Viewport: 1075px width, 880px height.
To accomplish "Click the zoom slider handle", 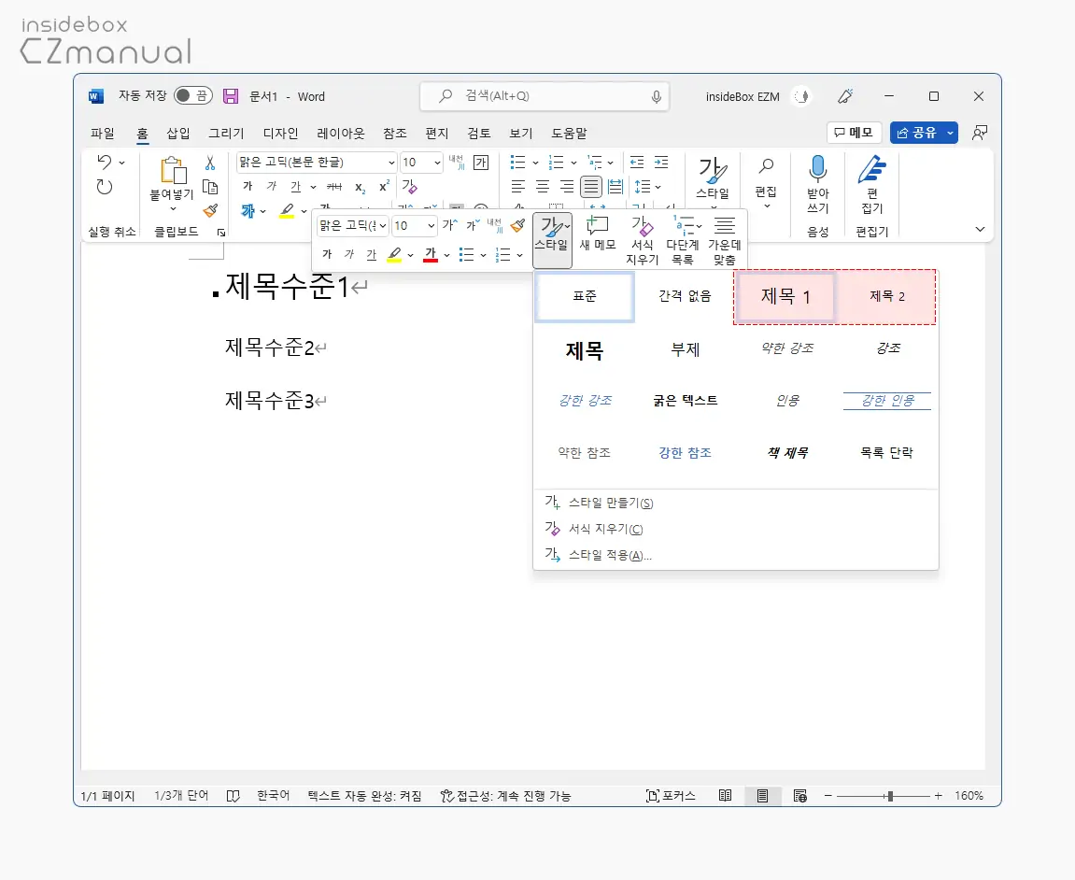I will tap(890, 796).
